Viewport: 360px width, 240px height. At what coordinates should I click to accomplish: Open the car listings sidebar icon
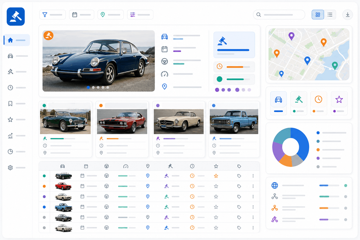(10, 56)
